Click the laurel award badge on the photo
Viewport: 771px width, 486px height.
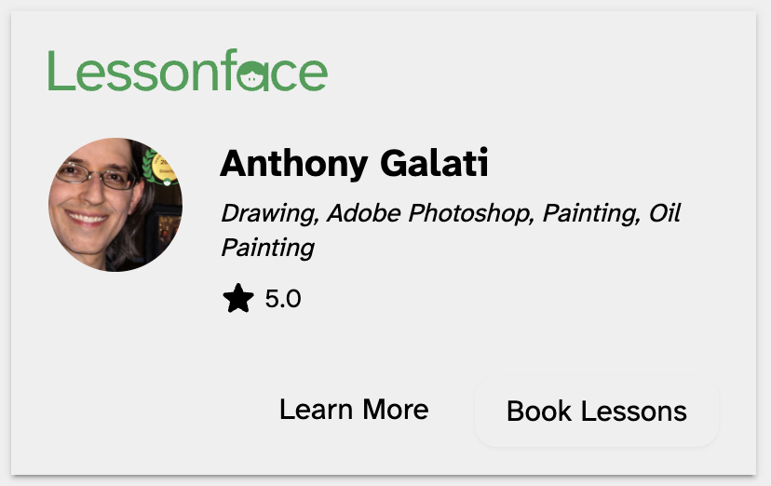tap(162, 167)
